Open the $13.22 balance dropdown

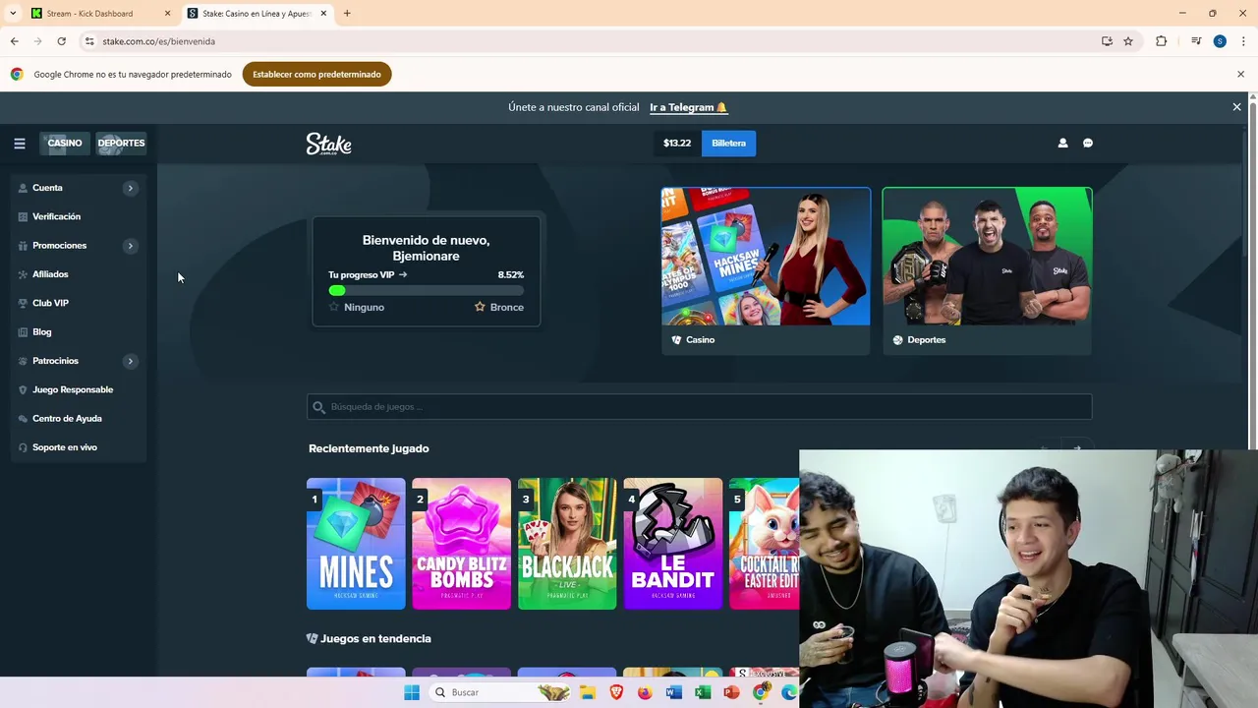coord(677,144)
